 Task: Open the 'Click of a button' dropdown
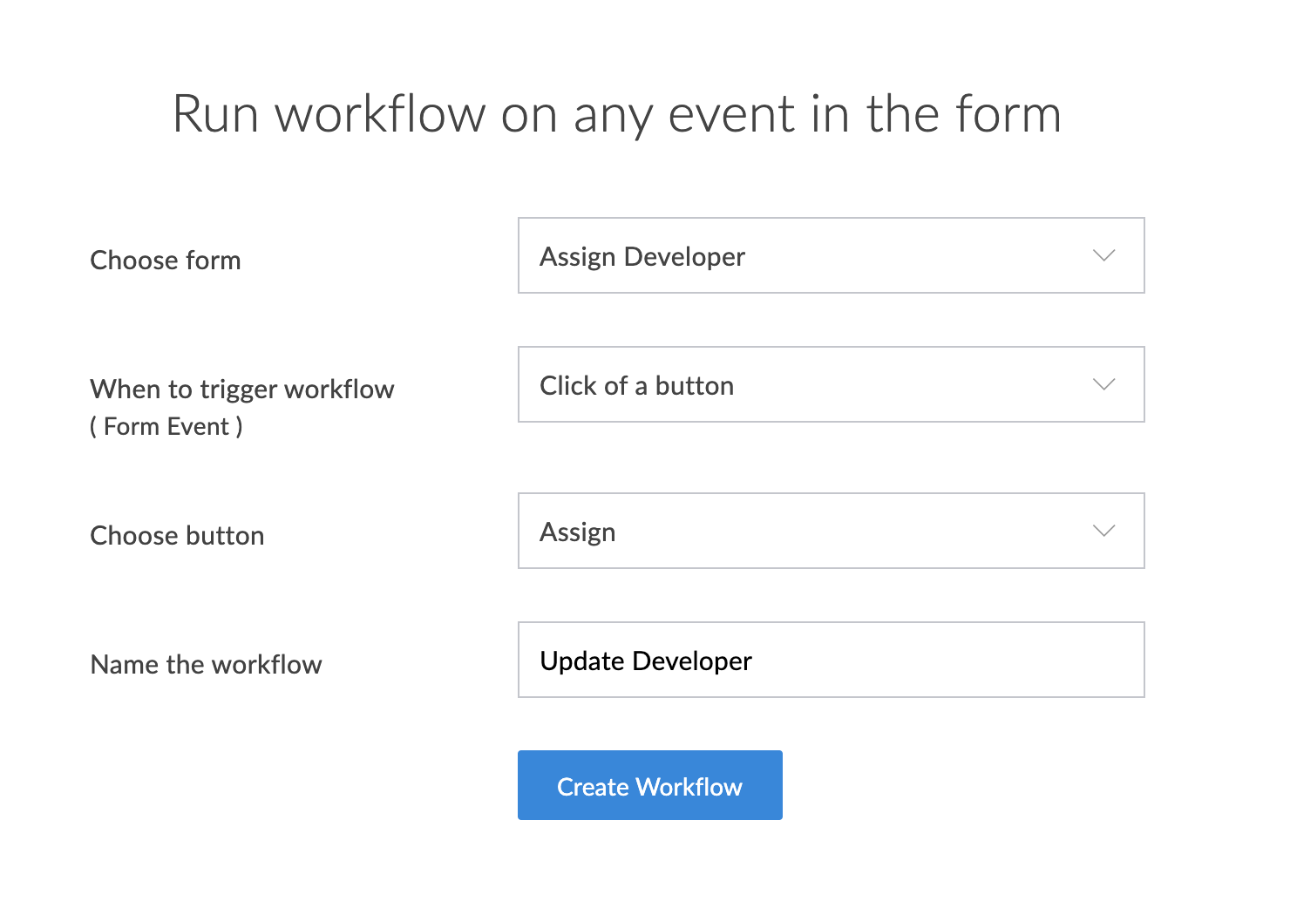tap(830, 385)
